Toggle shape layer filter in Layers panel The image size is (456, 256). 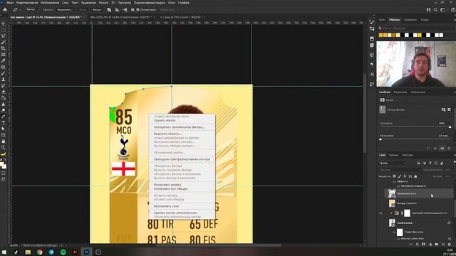[436, 163]
